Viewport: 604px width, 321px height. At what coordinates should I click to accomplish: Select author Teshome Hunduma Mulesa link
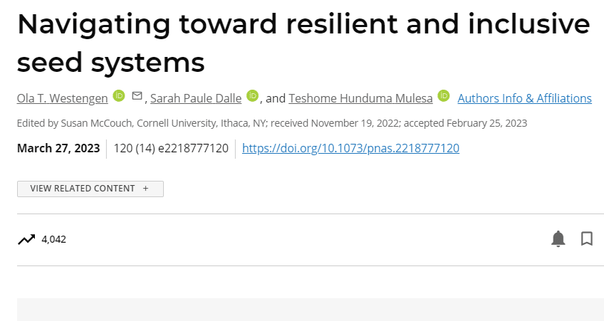click(360, 98)
